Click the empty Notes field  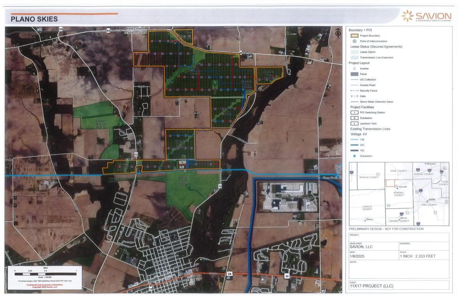pyautogui.click(x=399, y=269)
